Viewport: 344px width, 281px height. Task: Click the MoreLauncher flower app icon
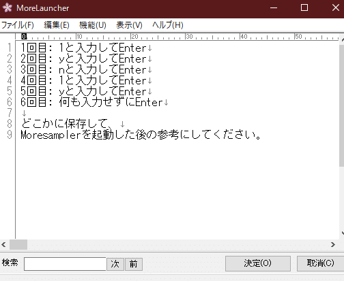click(x=8, y=7)
